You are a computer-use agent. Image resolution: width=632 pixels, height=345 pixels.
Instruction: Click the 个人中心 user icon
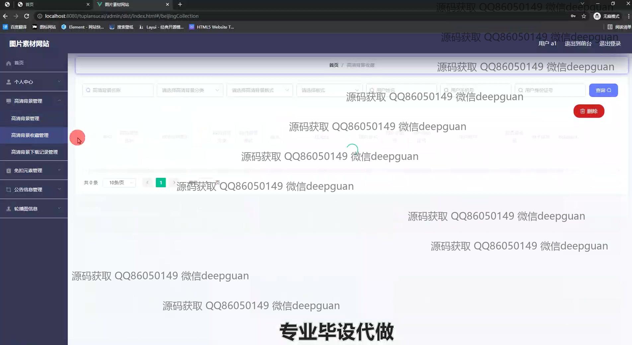9,82
